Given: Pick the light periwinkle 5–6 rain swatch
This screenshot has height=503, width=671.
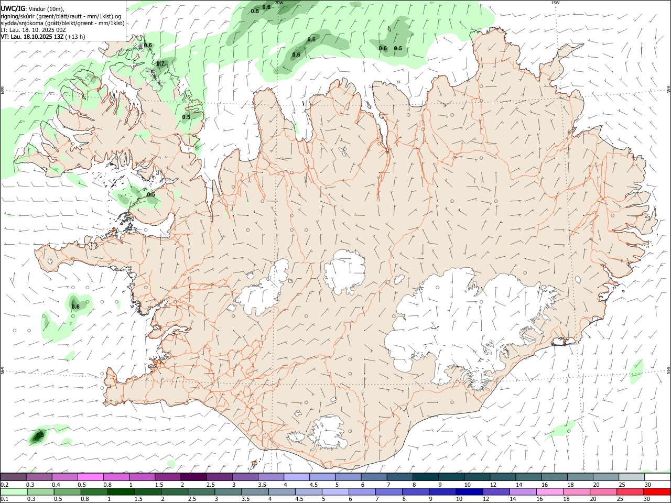Looking at the screenshot, I should point(335,491).
